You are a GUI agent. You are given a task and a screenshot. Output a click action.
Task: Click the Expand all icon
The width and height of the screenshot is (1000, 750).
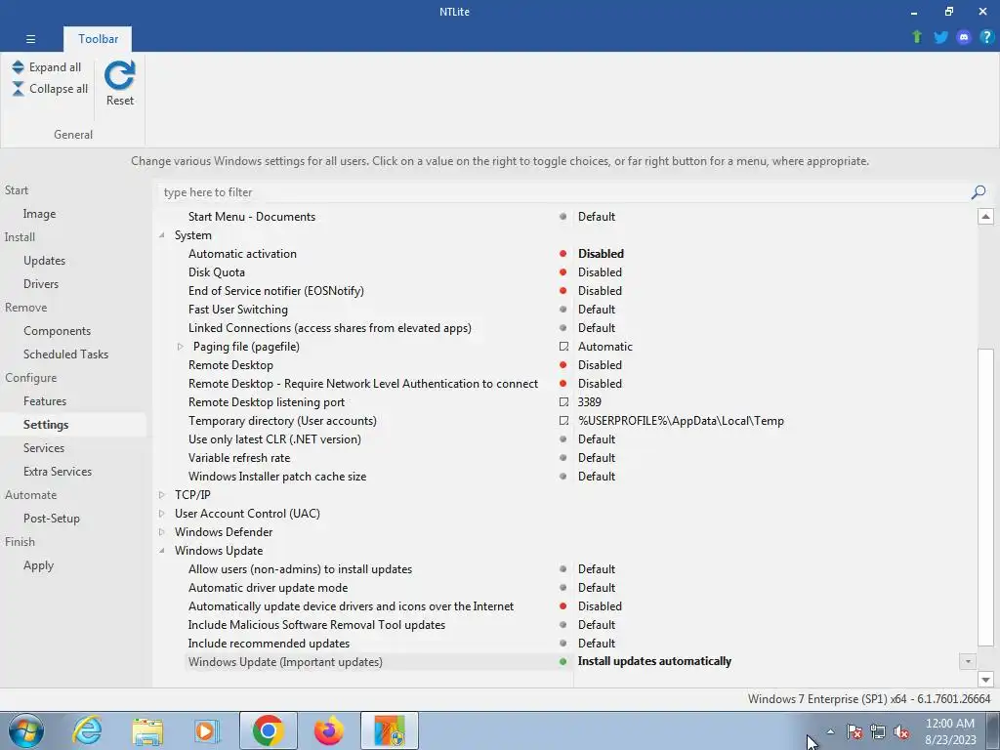point(18,67)
